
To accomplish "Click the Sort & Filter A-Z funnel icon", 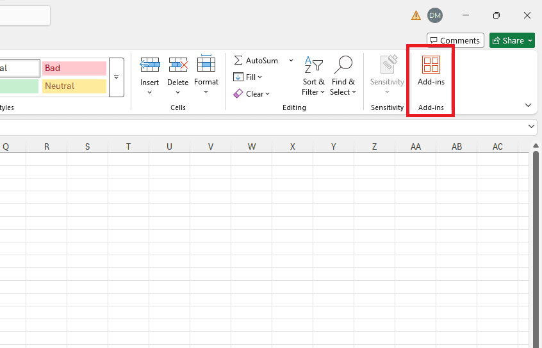I will [x=313, y=65].
